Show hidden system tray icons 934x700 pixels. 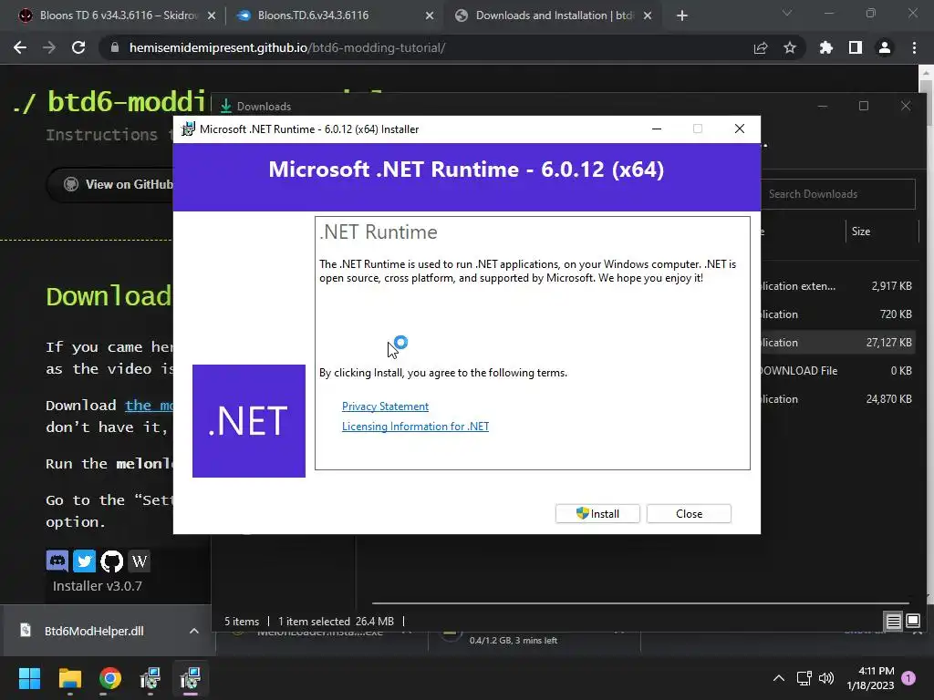[x=779, y=678]
